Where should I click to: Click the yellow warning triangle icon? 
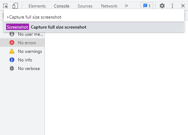coord(12,51)
